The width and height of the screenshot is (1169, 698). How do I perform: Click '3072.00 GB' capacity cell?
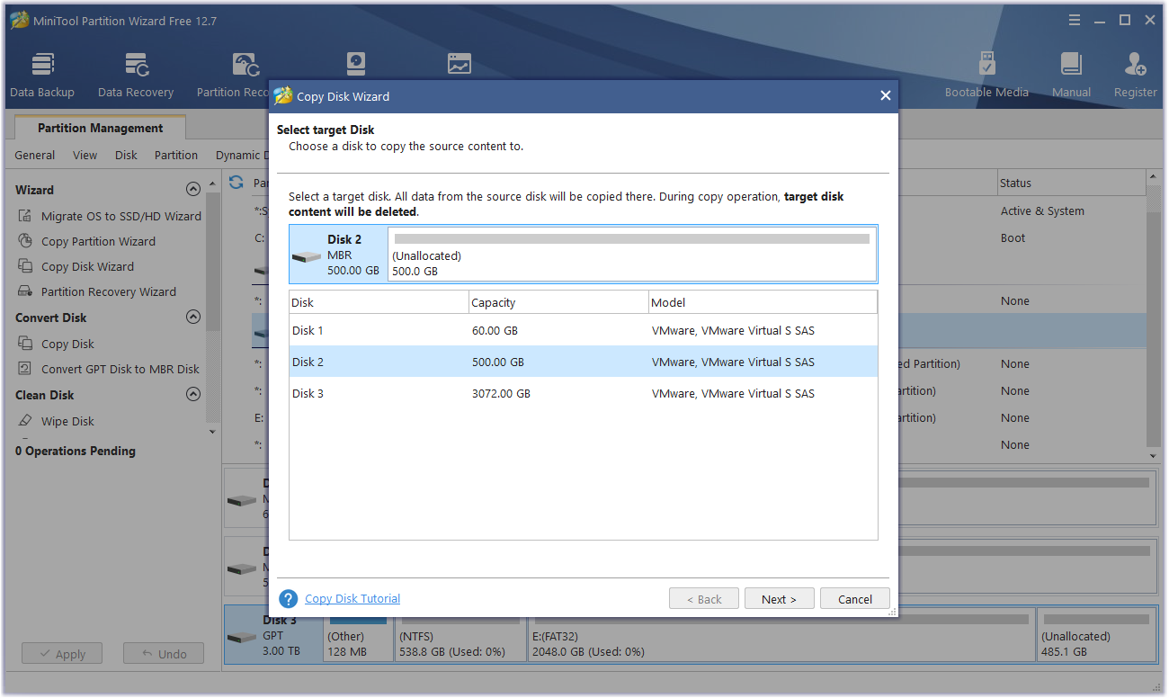pos(501,393)
